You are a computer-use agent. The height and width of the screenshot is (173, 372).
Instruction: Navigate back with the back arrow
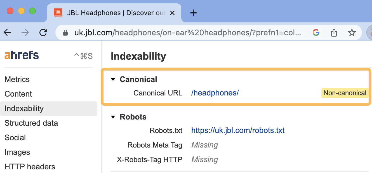(x=7, y=32)
